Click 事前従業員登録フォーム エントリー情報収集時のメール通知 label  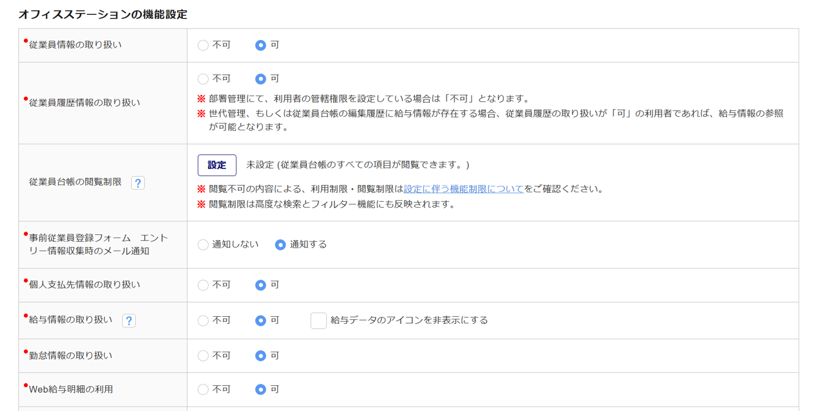coord(98,245)
